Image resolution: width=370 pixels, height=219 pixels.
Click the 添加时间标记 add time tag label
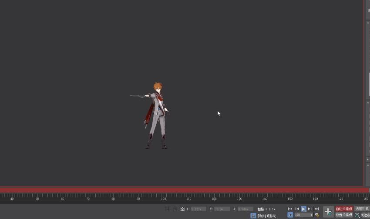(266, 216)
